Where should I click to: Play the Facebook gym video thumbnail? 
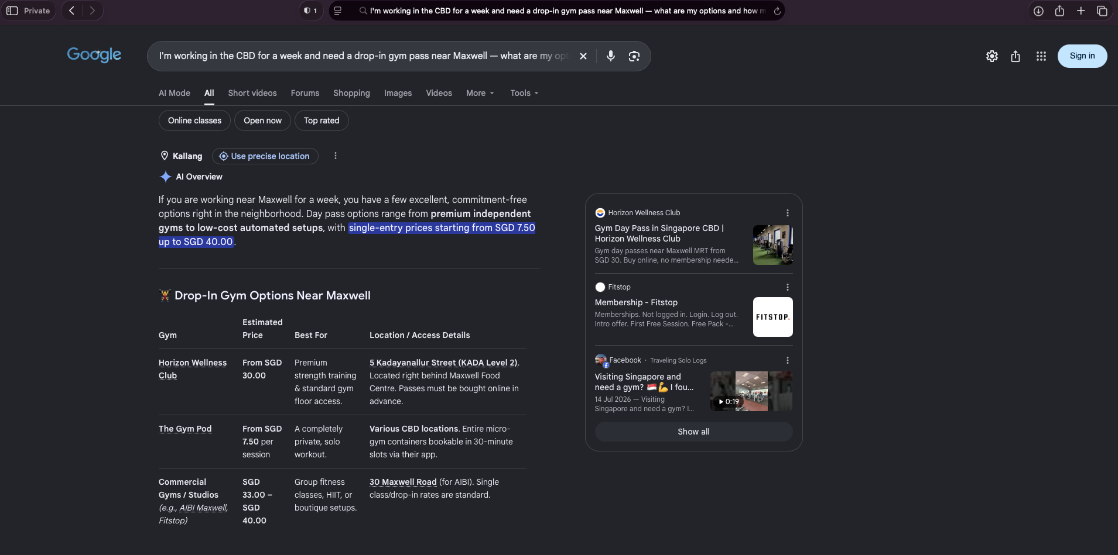751,391
